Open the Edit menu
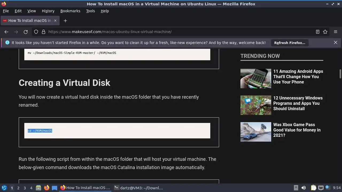 [x=18, y=11]
